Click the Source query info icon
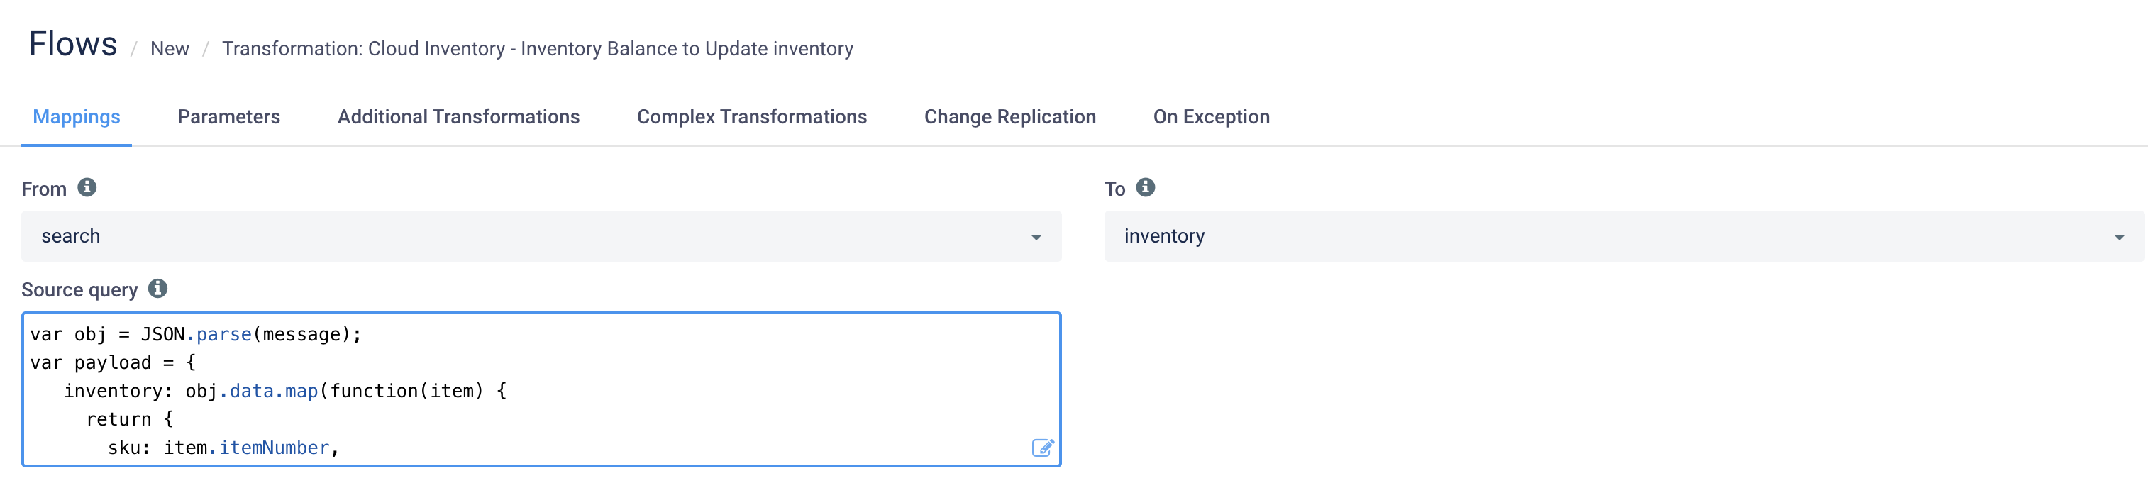The image size is (2148, 488). point(157,289)
